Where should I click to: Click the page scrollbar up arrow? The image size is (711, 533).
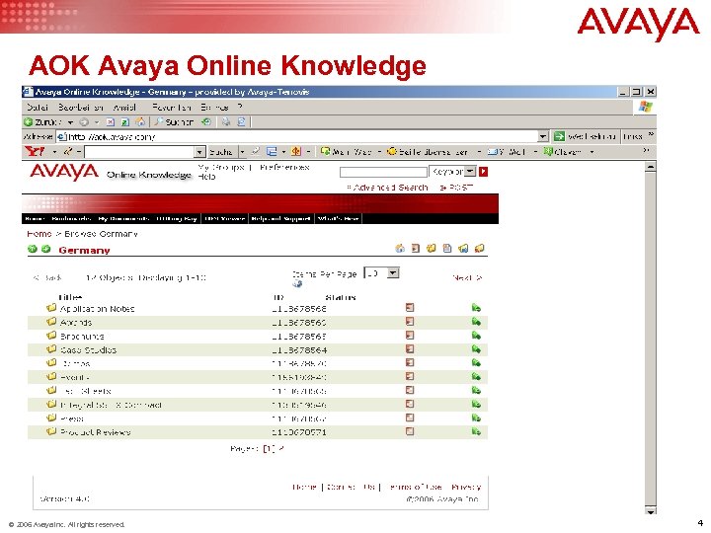click(650, 167)
